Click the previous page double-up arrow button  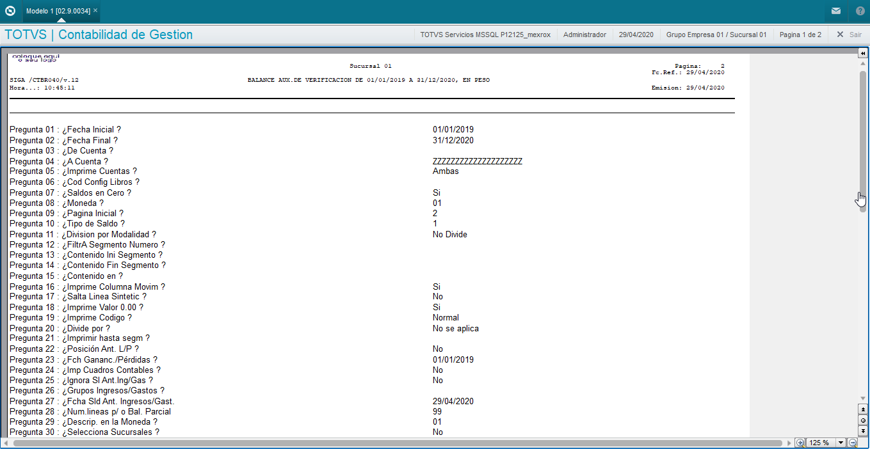[x=863, y=409]
